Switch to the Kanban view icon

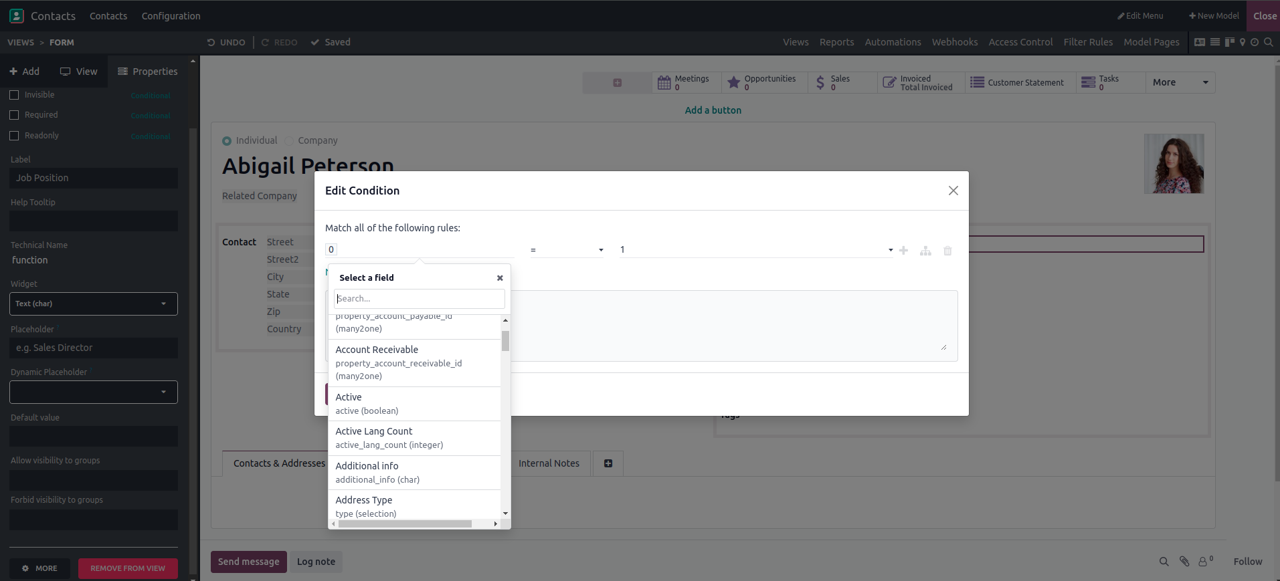click(x=1229, y=42)
